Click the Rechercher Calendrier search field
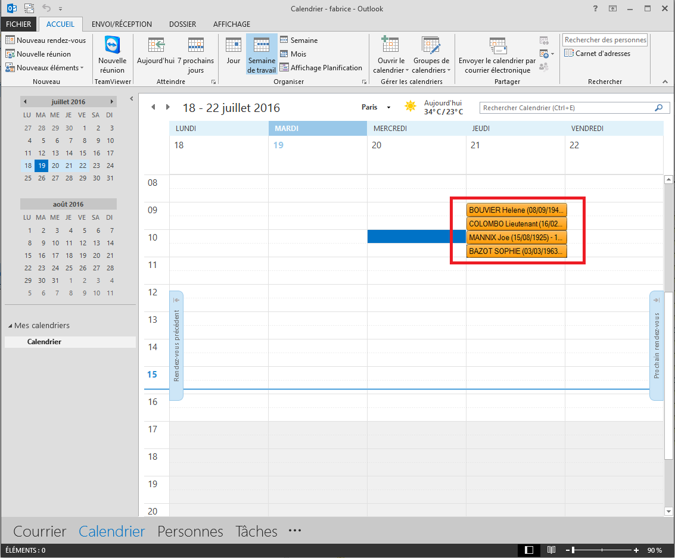The height and width of the screenshot is (558, 675). pyautogui.click(x=566, y=108)
